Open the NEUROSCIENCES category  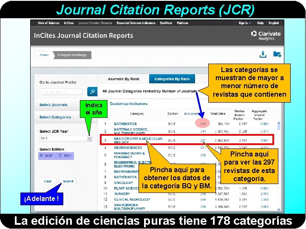pos(128,148)
